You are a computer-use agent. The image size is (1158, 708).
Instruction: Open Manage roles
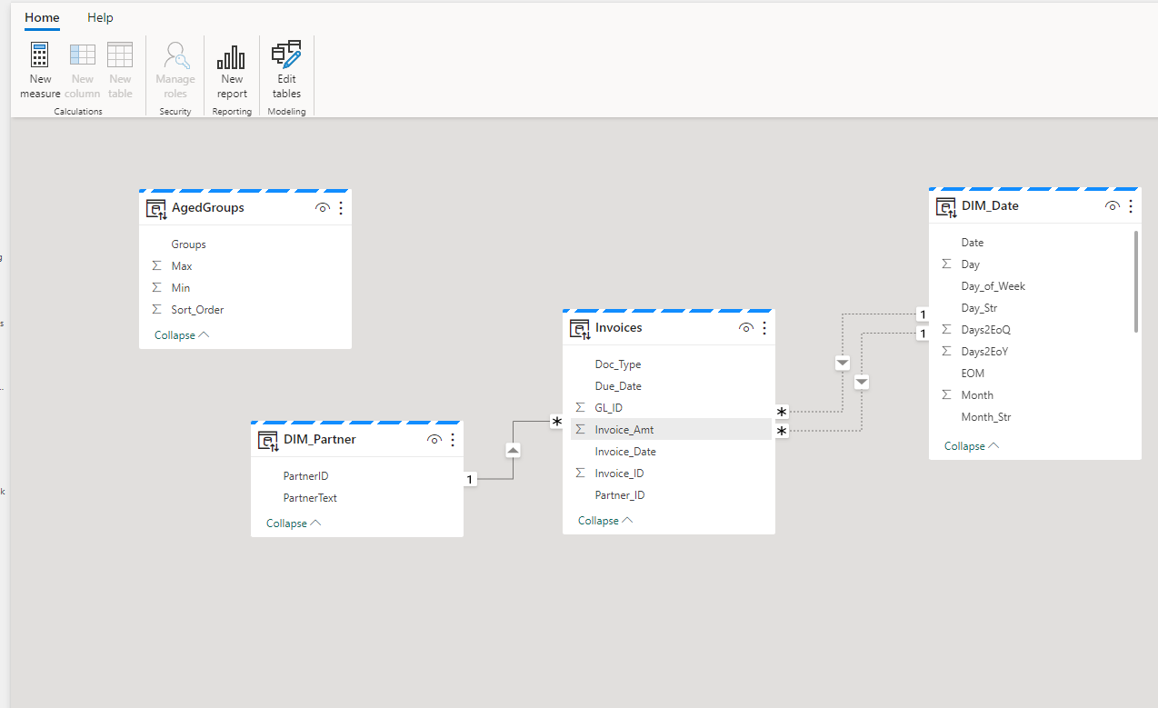pos(175,70)
